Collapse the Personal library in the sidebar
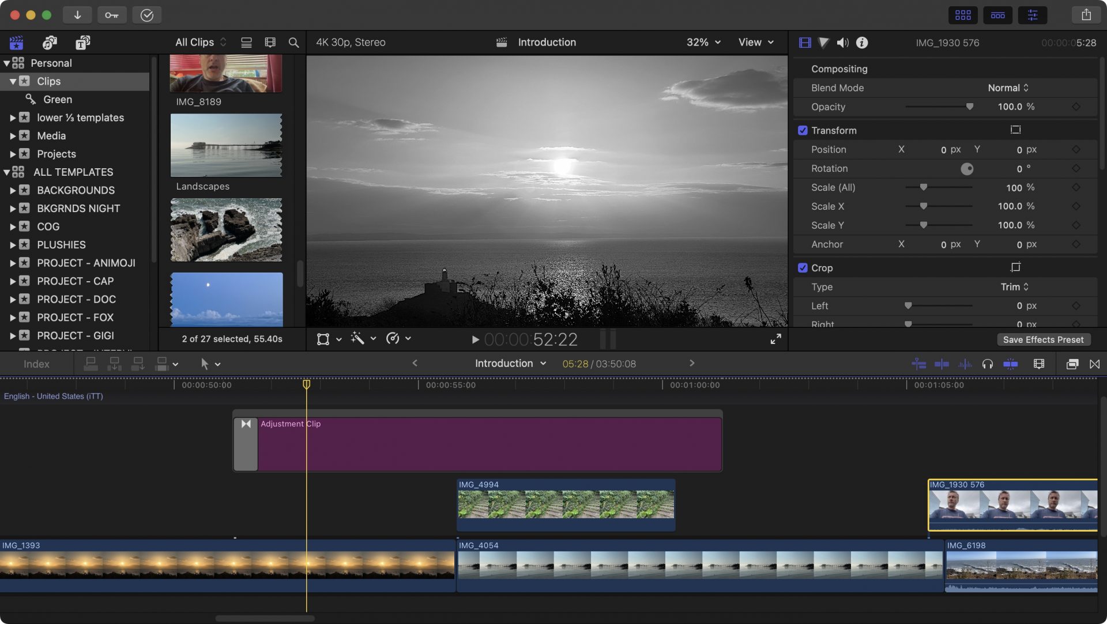This screenshot has height=624, width=1107. click(x=7, y=63)
